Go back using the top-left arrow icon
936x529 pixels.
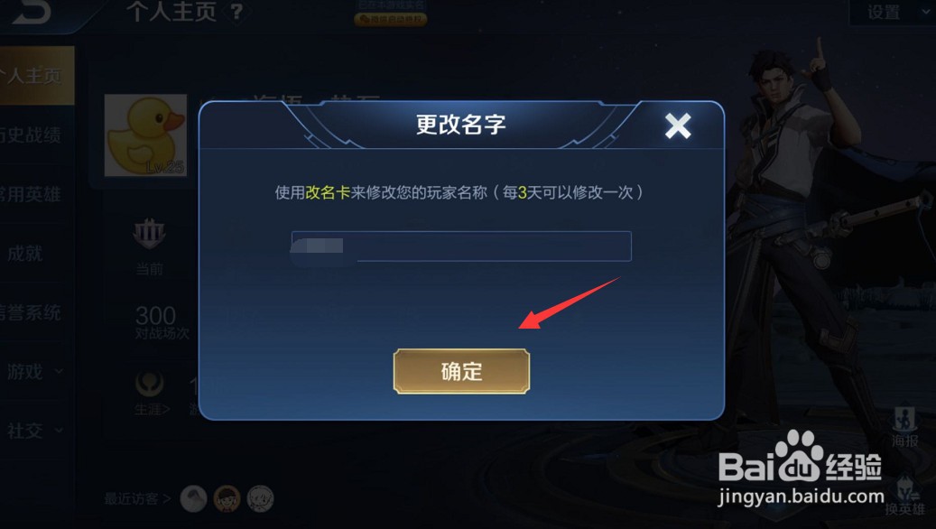tap(31, 12)
